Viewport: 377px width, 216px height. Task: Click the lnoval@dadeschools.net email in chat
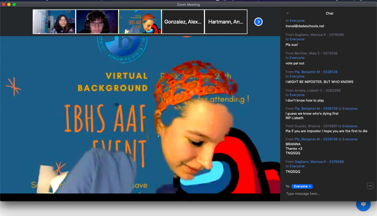pyautogui.click(x=305, y=26)
